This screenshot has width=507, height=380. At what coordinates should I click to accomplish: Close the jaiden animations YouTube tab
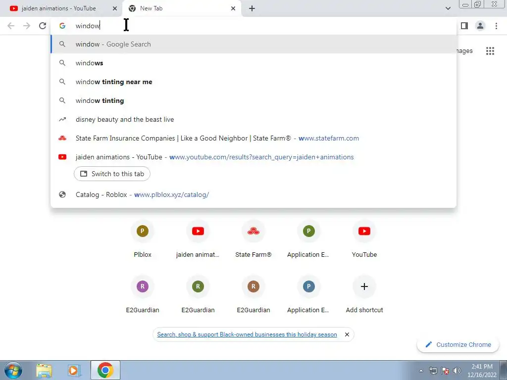(115, 8)
